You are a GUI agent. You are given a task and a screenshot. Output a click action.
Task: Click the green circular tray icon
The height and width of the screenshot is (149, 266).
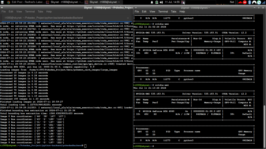click(259, 2)
